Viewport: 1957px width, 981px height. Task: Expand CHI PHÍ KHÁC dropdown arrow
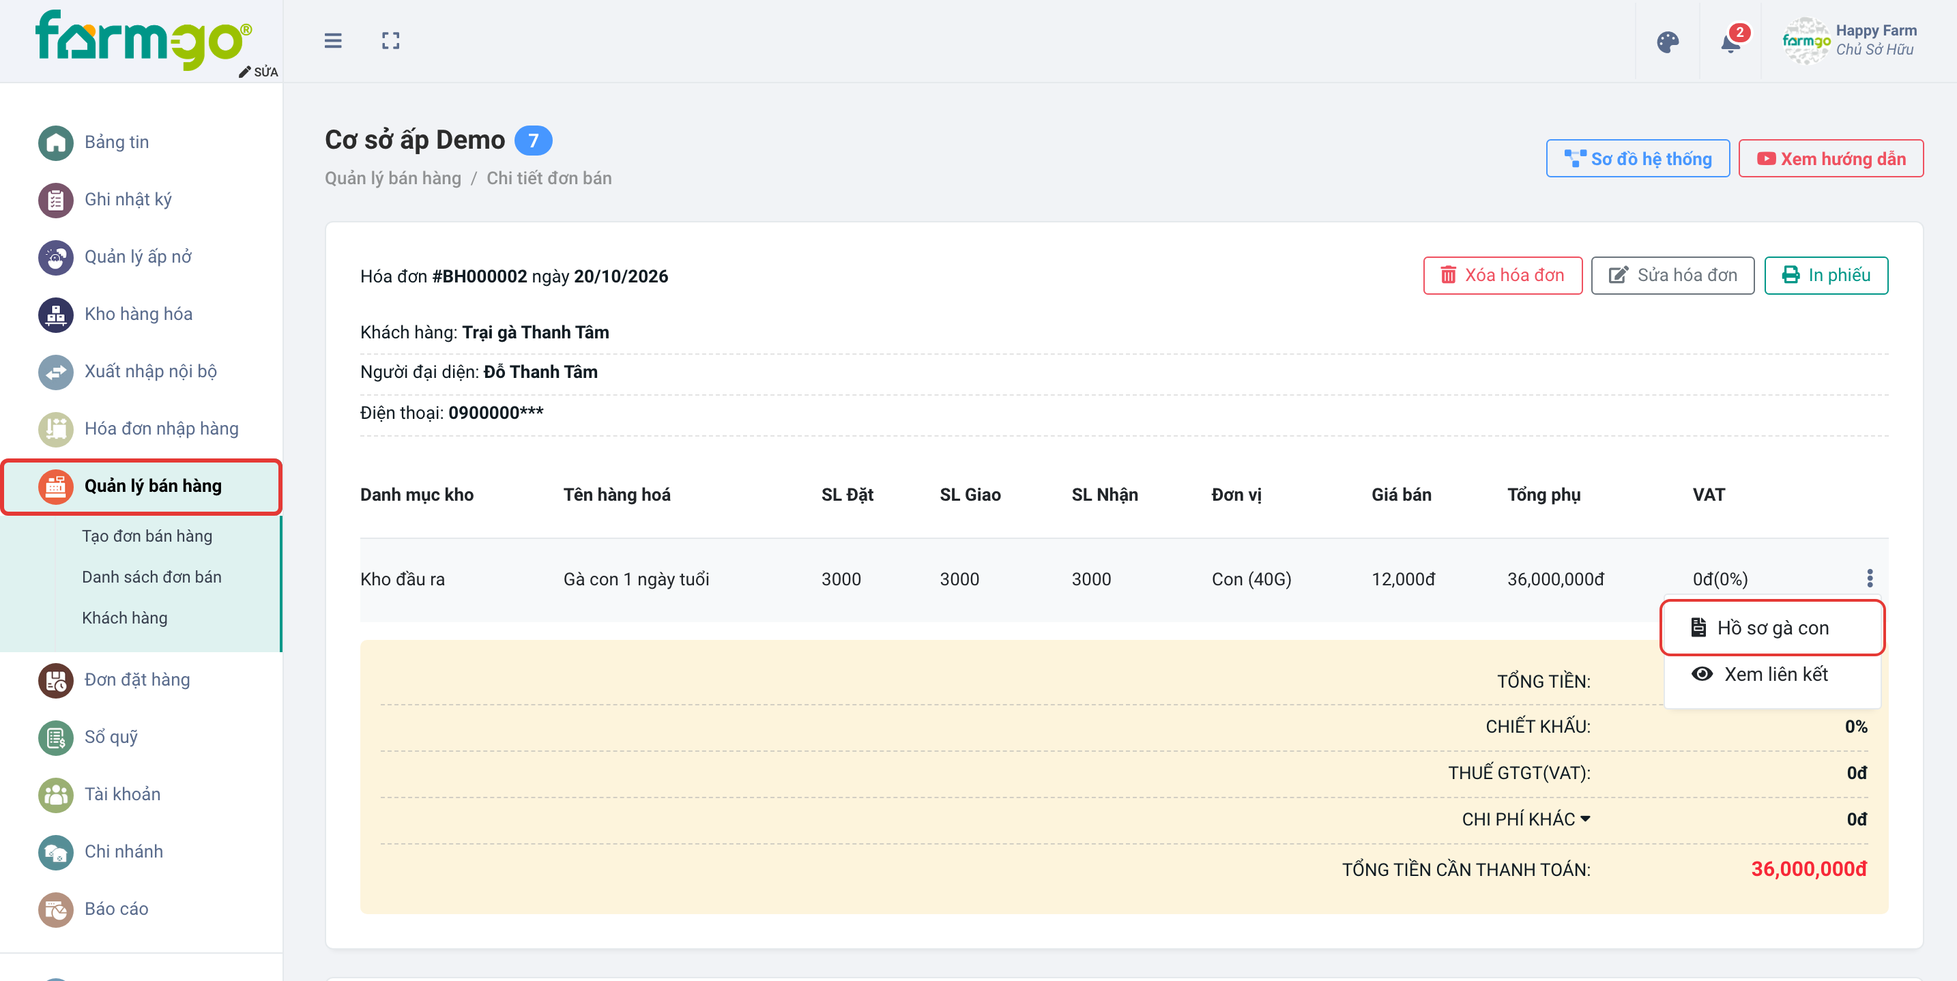coord(1586,819)
